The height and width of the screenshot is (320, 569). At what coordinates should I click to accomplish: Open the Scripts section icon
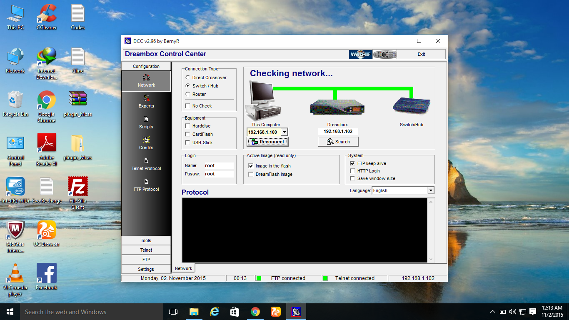coord(146,119)
